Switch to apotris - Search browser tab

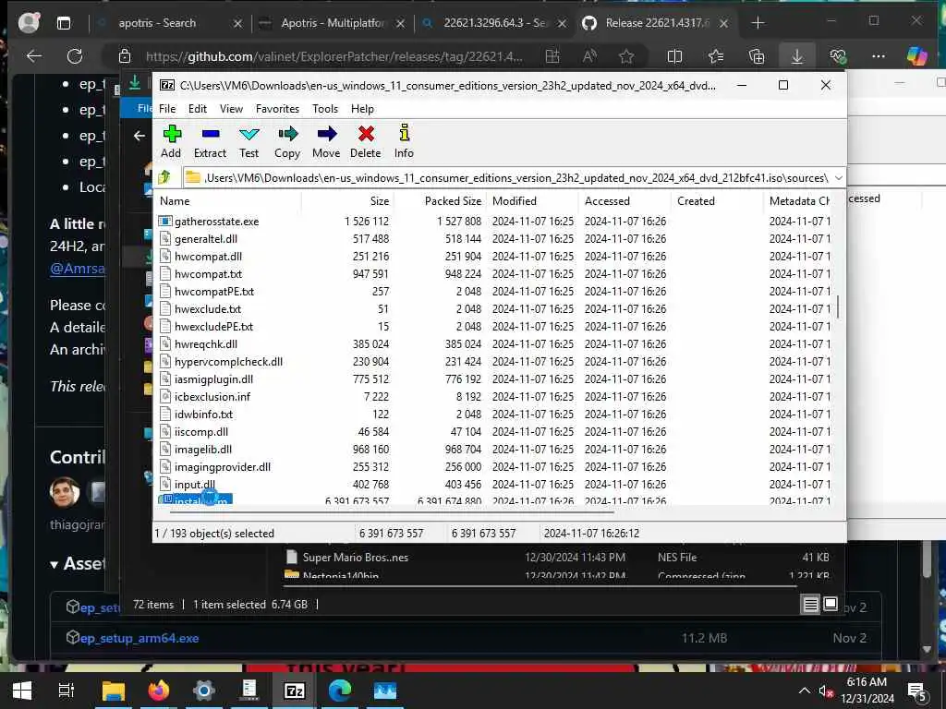[x=157, y=23]
